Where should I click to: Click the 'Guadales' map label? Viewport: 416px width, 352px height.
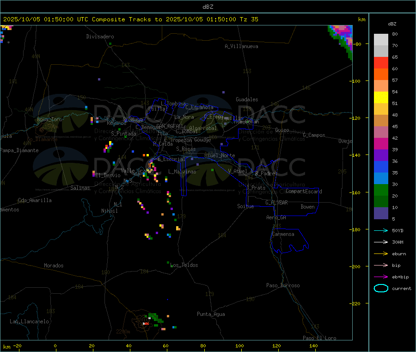247,99
